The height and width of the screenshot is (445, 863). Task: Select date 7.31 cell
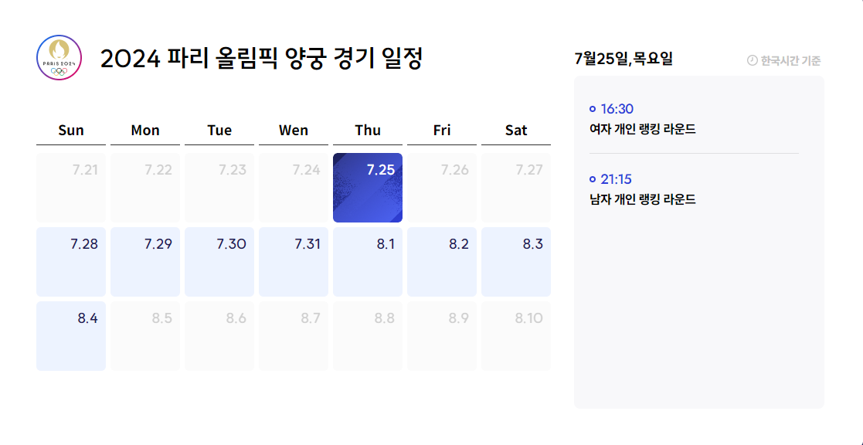(x=294, y=261)
